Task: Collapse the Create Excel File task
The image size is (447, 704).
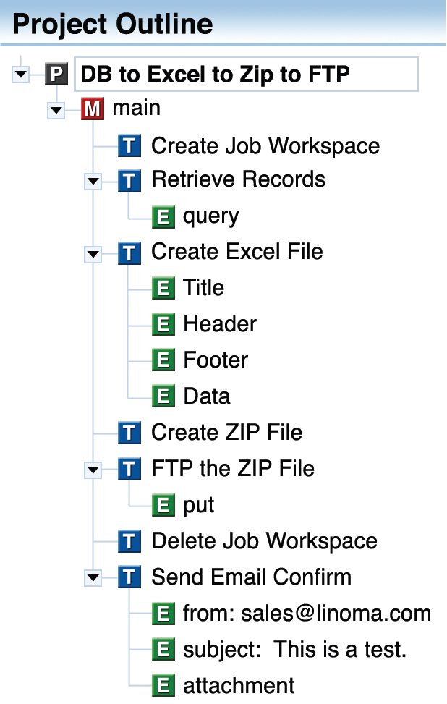Action: [93, 254]
